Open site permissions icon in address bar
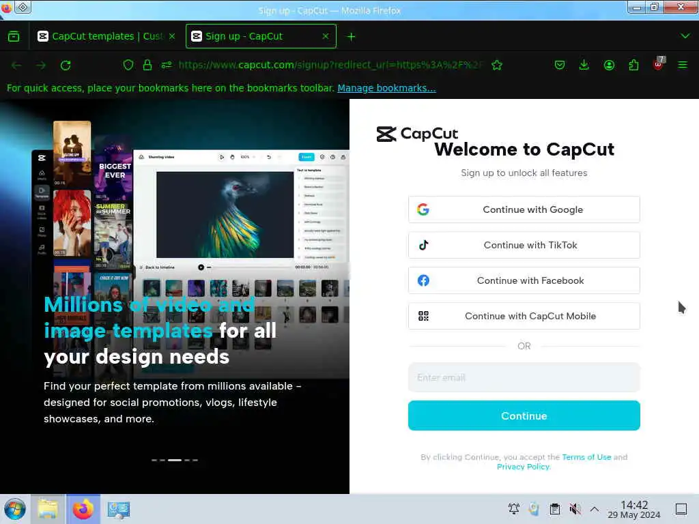Screen dimensions: 699x524 click(x=167, y=65)
